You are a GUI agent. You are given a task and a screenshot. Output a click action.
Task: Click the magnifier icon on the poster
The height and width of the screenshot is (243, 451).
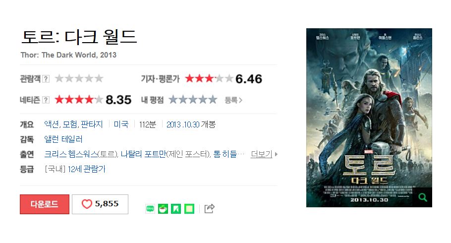(x=423, y=197)
